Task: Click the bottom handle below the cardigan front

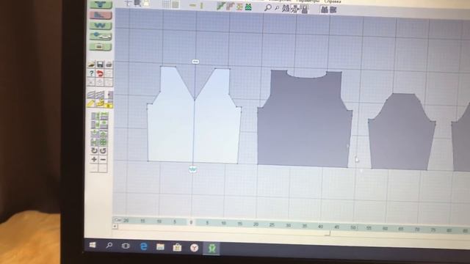Action: [x=192, y=169]
